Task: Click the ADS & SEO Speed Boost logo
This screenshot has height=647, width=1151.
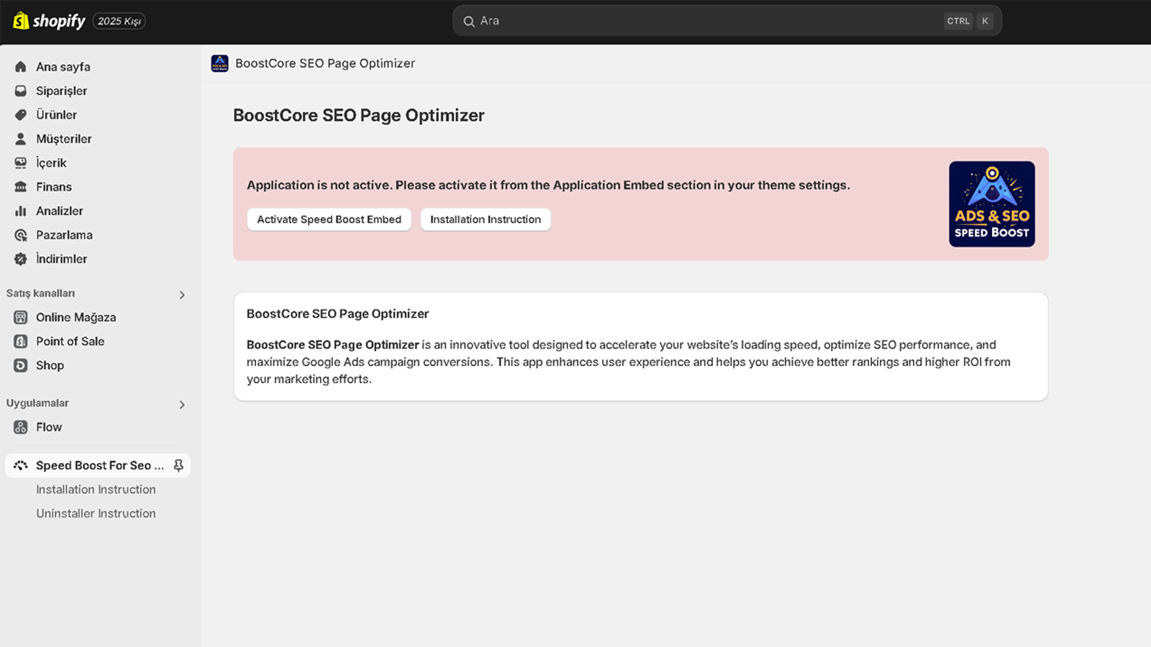Action: (992, 203)
